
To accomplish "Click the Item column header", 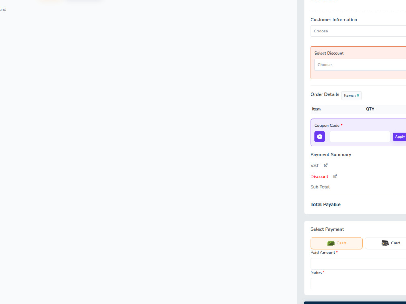I will (x=316, y=109).
